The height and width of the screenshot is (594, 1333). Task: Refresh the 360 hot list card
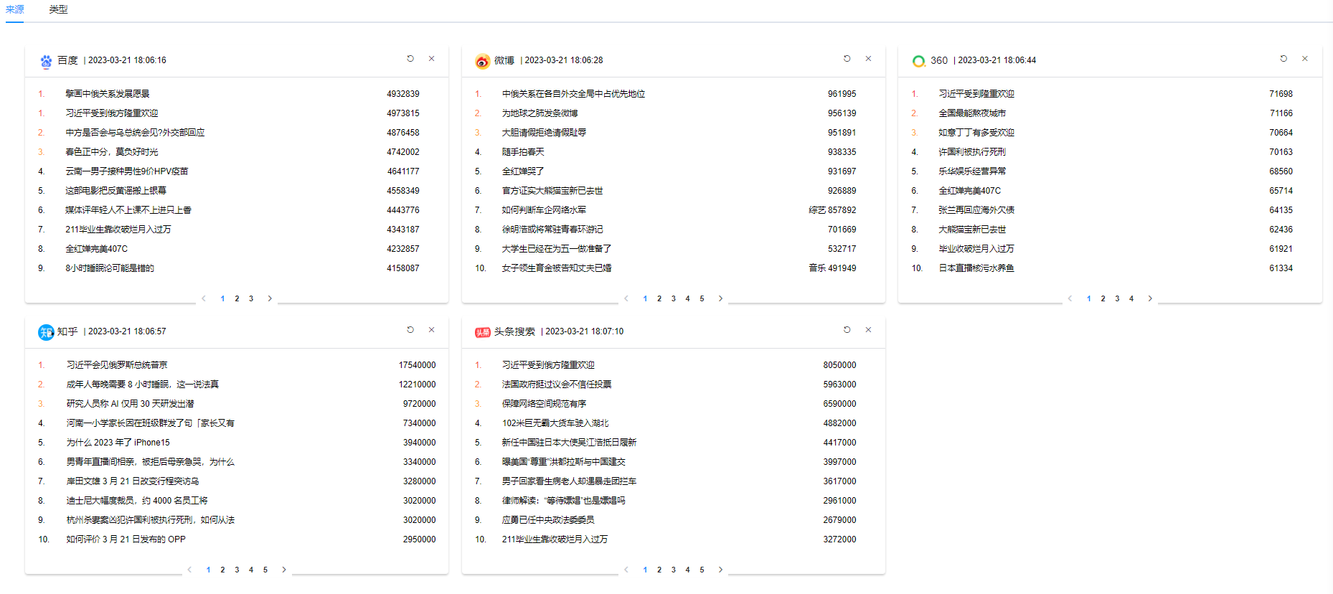[x=1283, y=59]
